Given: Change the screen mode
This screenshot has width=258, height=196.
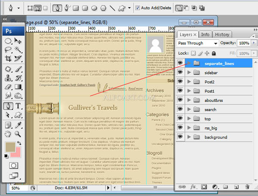Looking at the screenshot, I should 14,176.
